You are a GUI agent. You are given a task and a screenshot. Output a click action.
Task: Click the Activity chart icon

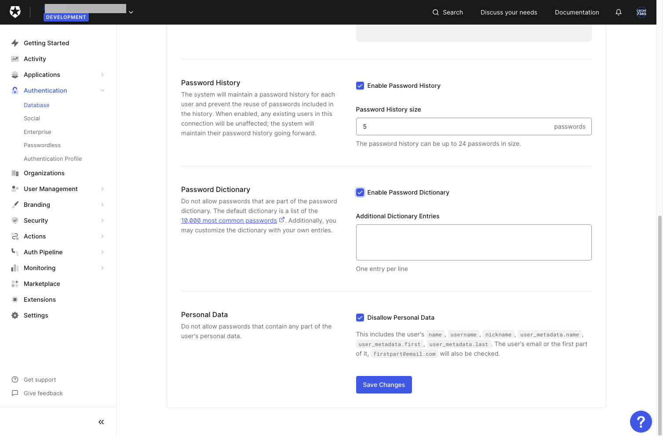[15, 59]
